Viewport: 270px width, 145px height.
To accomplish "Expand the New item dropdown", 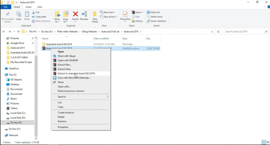I will coord(107,12).
